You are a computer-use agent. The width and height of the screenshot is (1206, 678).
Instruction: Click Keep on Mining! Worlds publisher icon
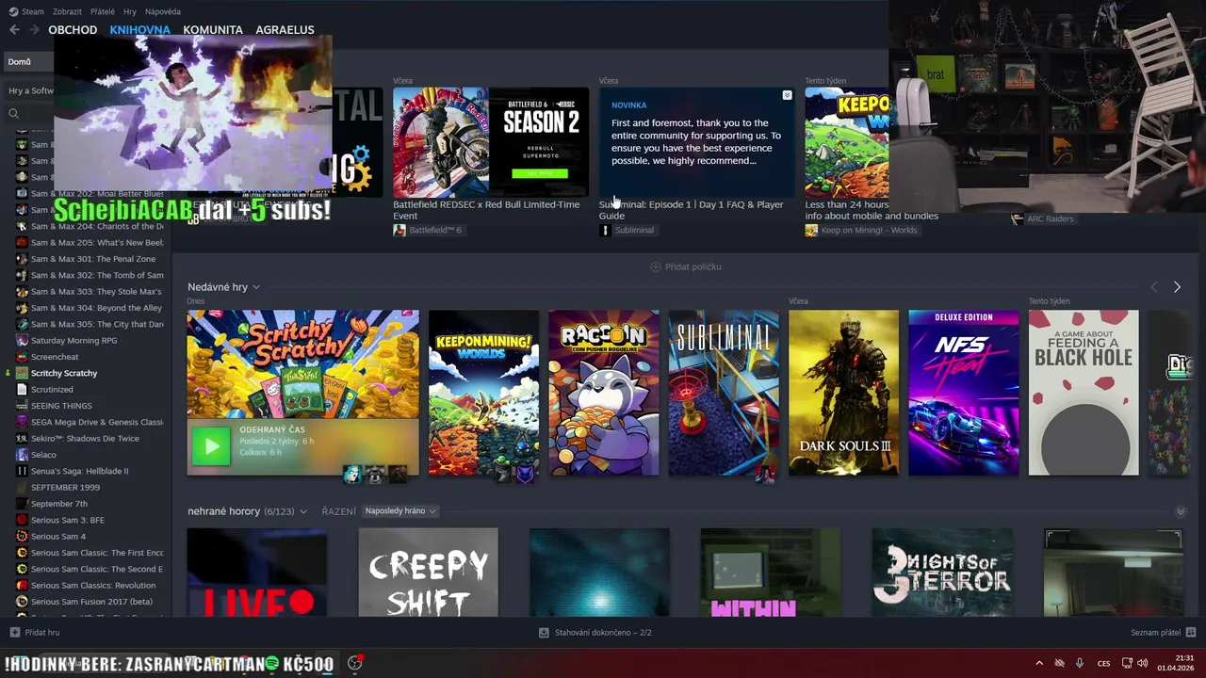tap(811, 230)
